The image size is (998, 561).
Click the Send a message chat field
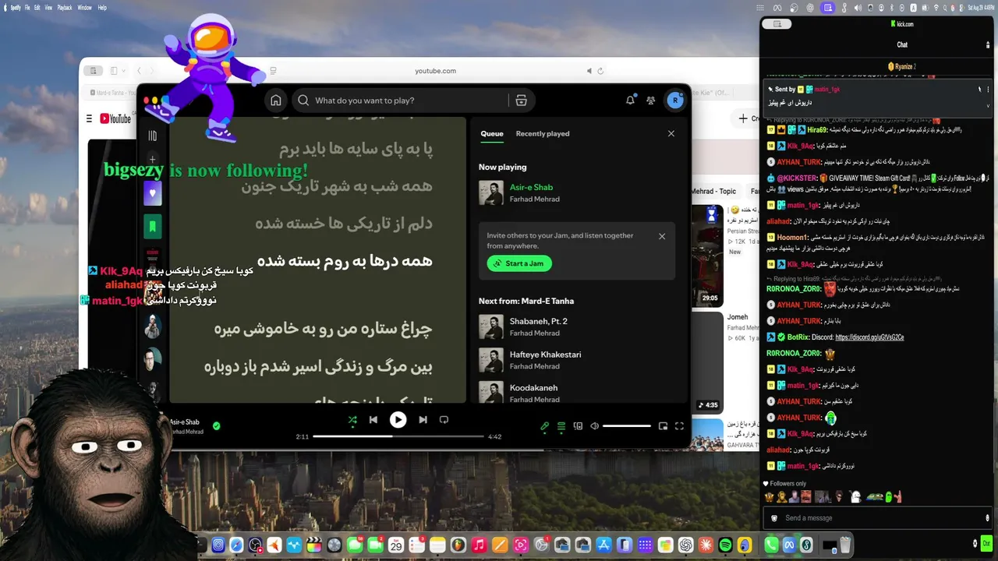tap(877, 518)
